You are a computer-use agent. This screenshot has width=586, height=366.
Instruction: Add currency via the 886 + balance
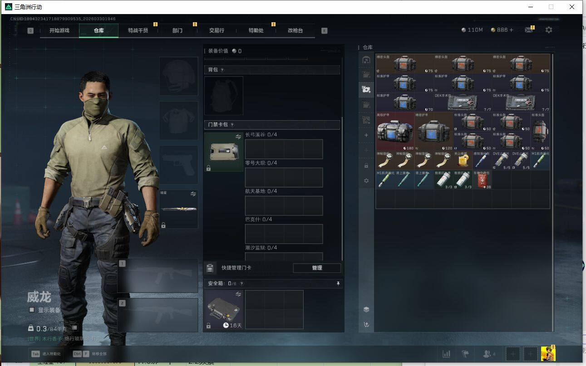point(502,30)
